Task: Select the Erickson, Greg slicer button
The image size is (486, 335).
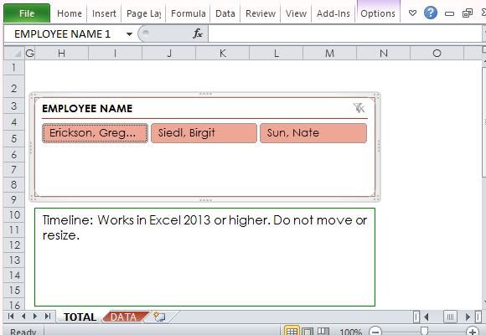Action: point(95,133)
